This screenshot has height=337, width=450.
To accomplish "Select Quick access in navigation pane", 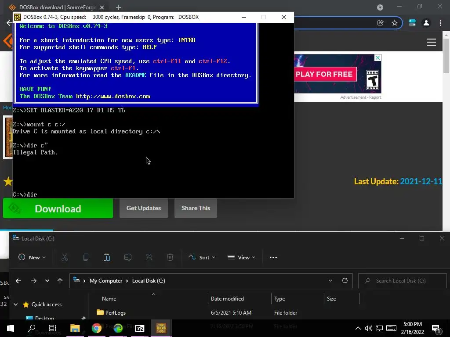I will pyautogui.click(x=47, y=305).
